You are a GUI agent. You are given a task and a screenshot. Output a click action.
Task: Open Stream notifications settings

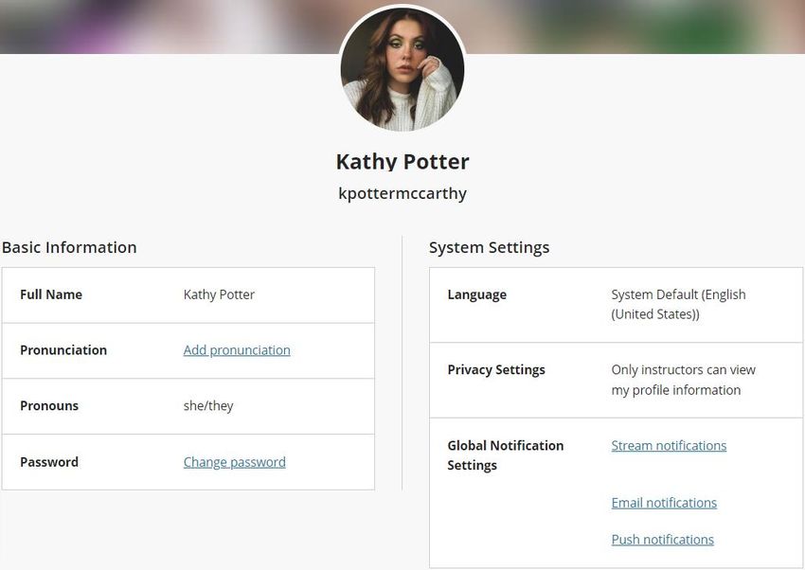point(669,445)
